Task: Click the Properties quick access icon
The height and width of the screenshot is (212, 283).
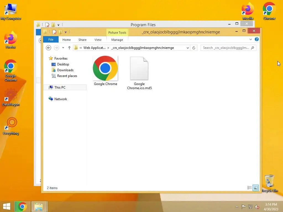Action: 54,32
